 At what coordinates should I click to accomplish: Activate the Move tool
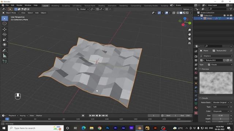5,29
